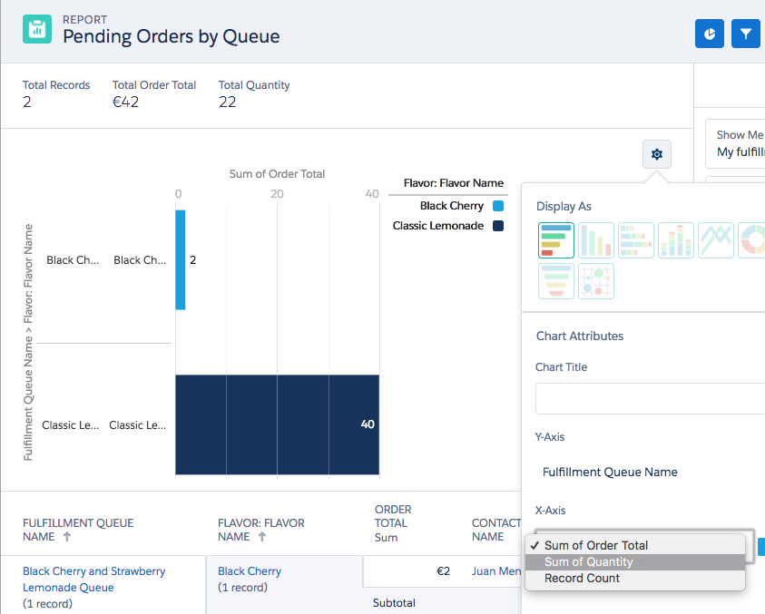Open the report filter panel
Image resolution: width=765 pixels, height=614 pixels.
(x=745, y=34)
